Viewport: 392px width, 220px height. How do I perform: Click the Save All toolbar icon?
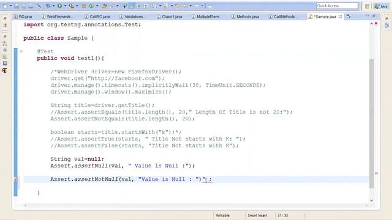click(24, 5)
